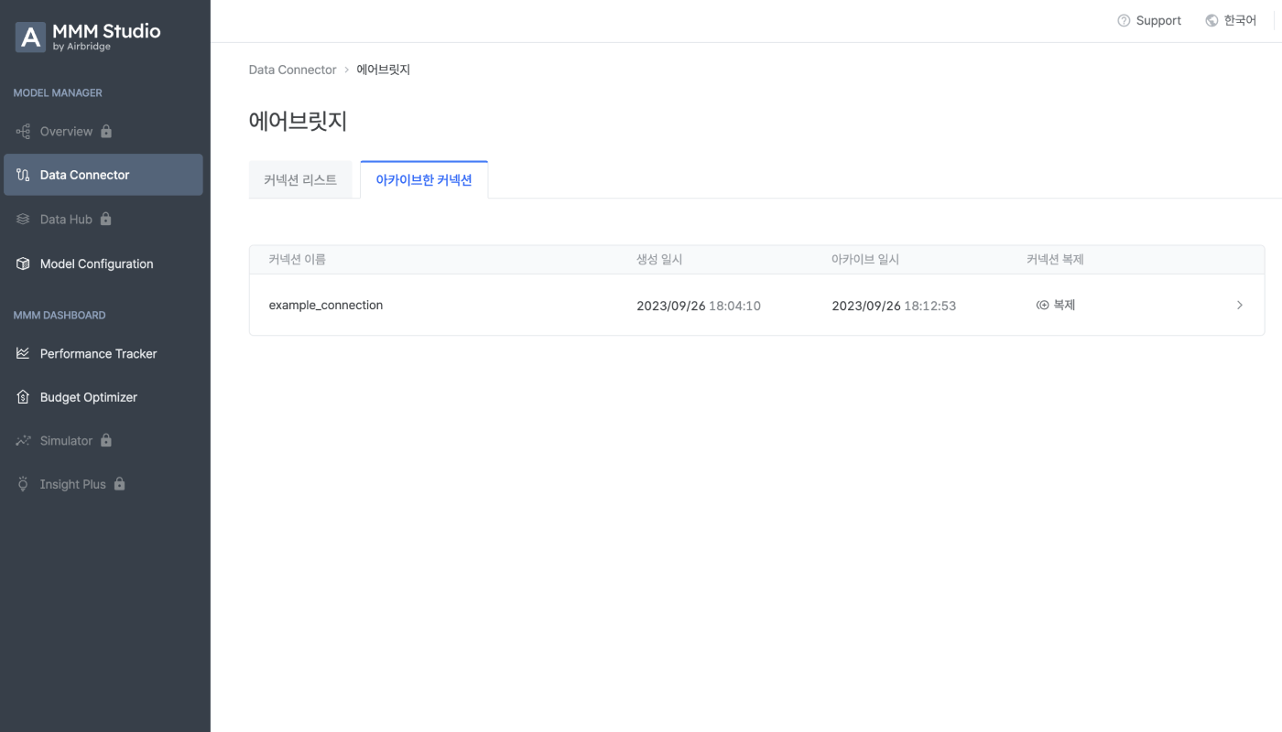
Task: Select the Simulator sidebar item
Action: coord(103,441)
